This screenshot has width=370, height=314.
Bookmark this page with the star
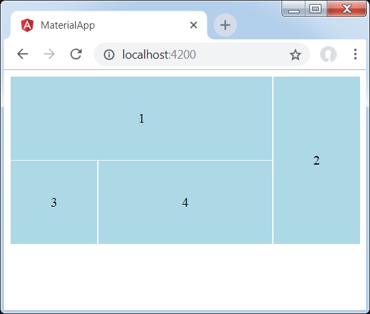tap(295, 55)
